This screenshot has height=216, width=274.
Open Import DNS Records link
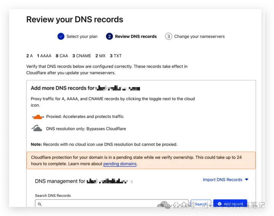coord(223,180)
